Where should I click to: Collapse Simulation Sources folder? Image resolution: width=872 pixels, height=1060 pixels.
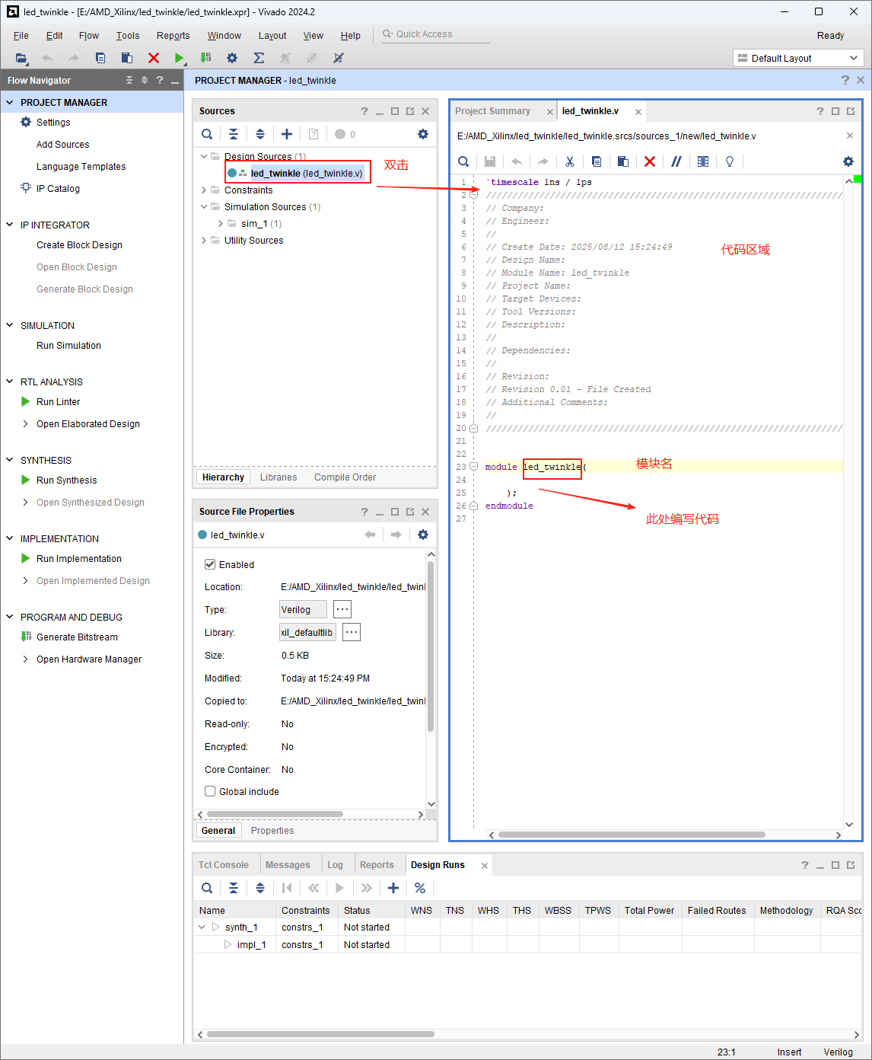tap(204, 207)
